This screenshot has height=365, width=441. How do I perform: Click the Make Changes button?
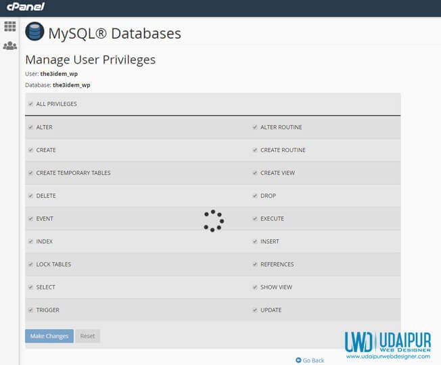tap(49, 336)
